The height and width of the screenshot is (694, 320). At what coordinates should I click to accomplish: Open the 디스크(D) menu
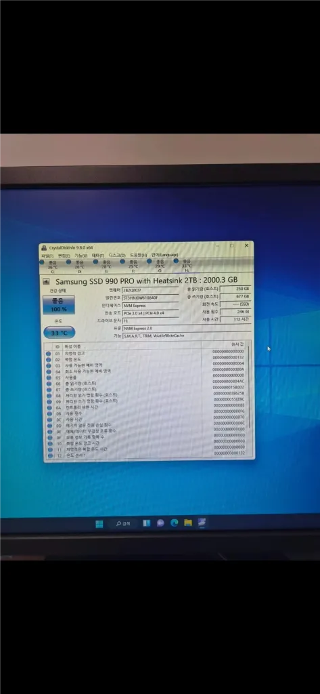coord(117,256)
